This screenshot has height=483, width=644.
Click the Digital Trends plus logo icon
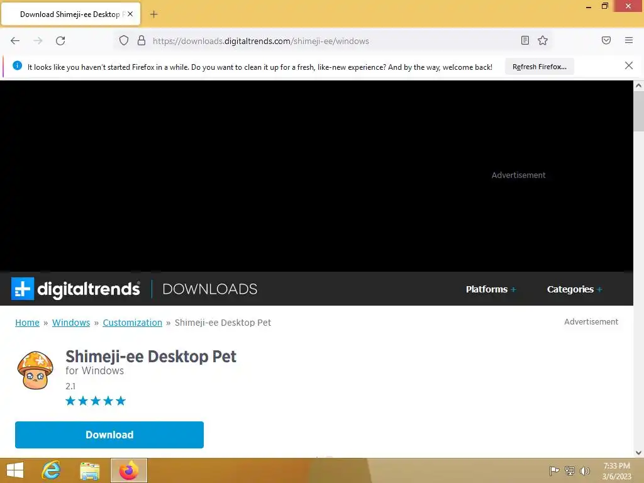23,289
